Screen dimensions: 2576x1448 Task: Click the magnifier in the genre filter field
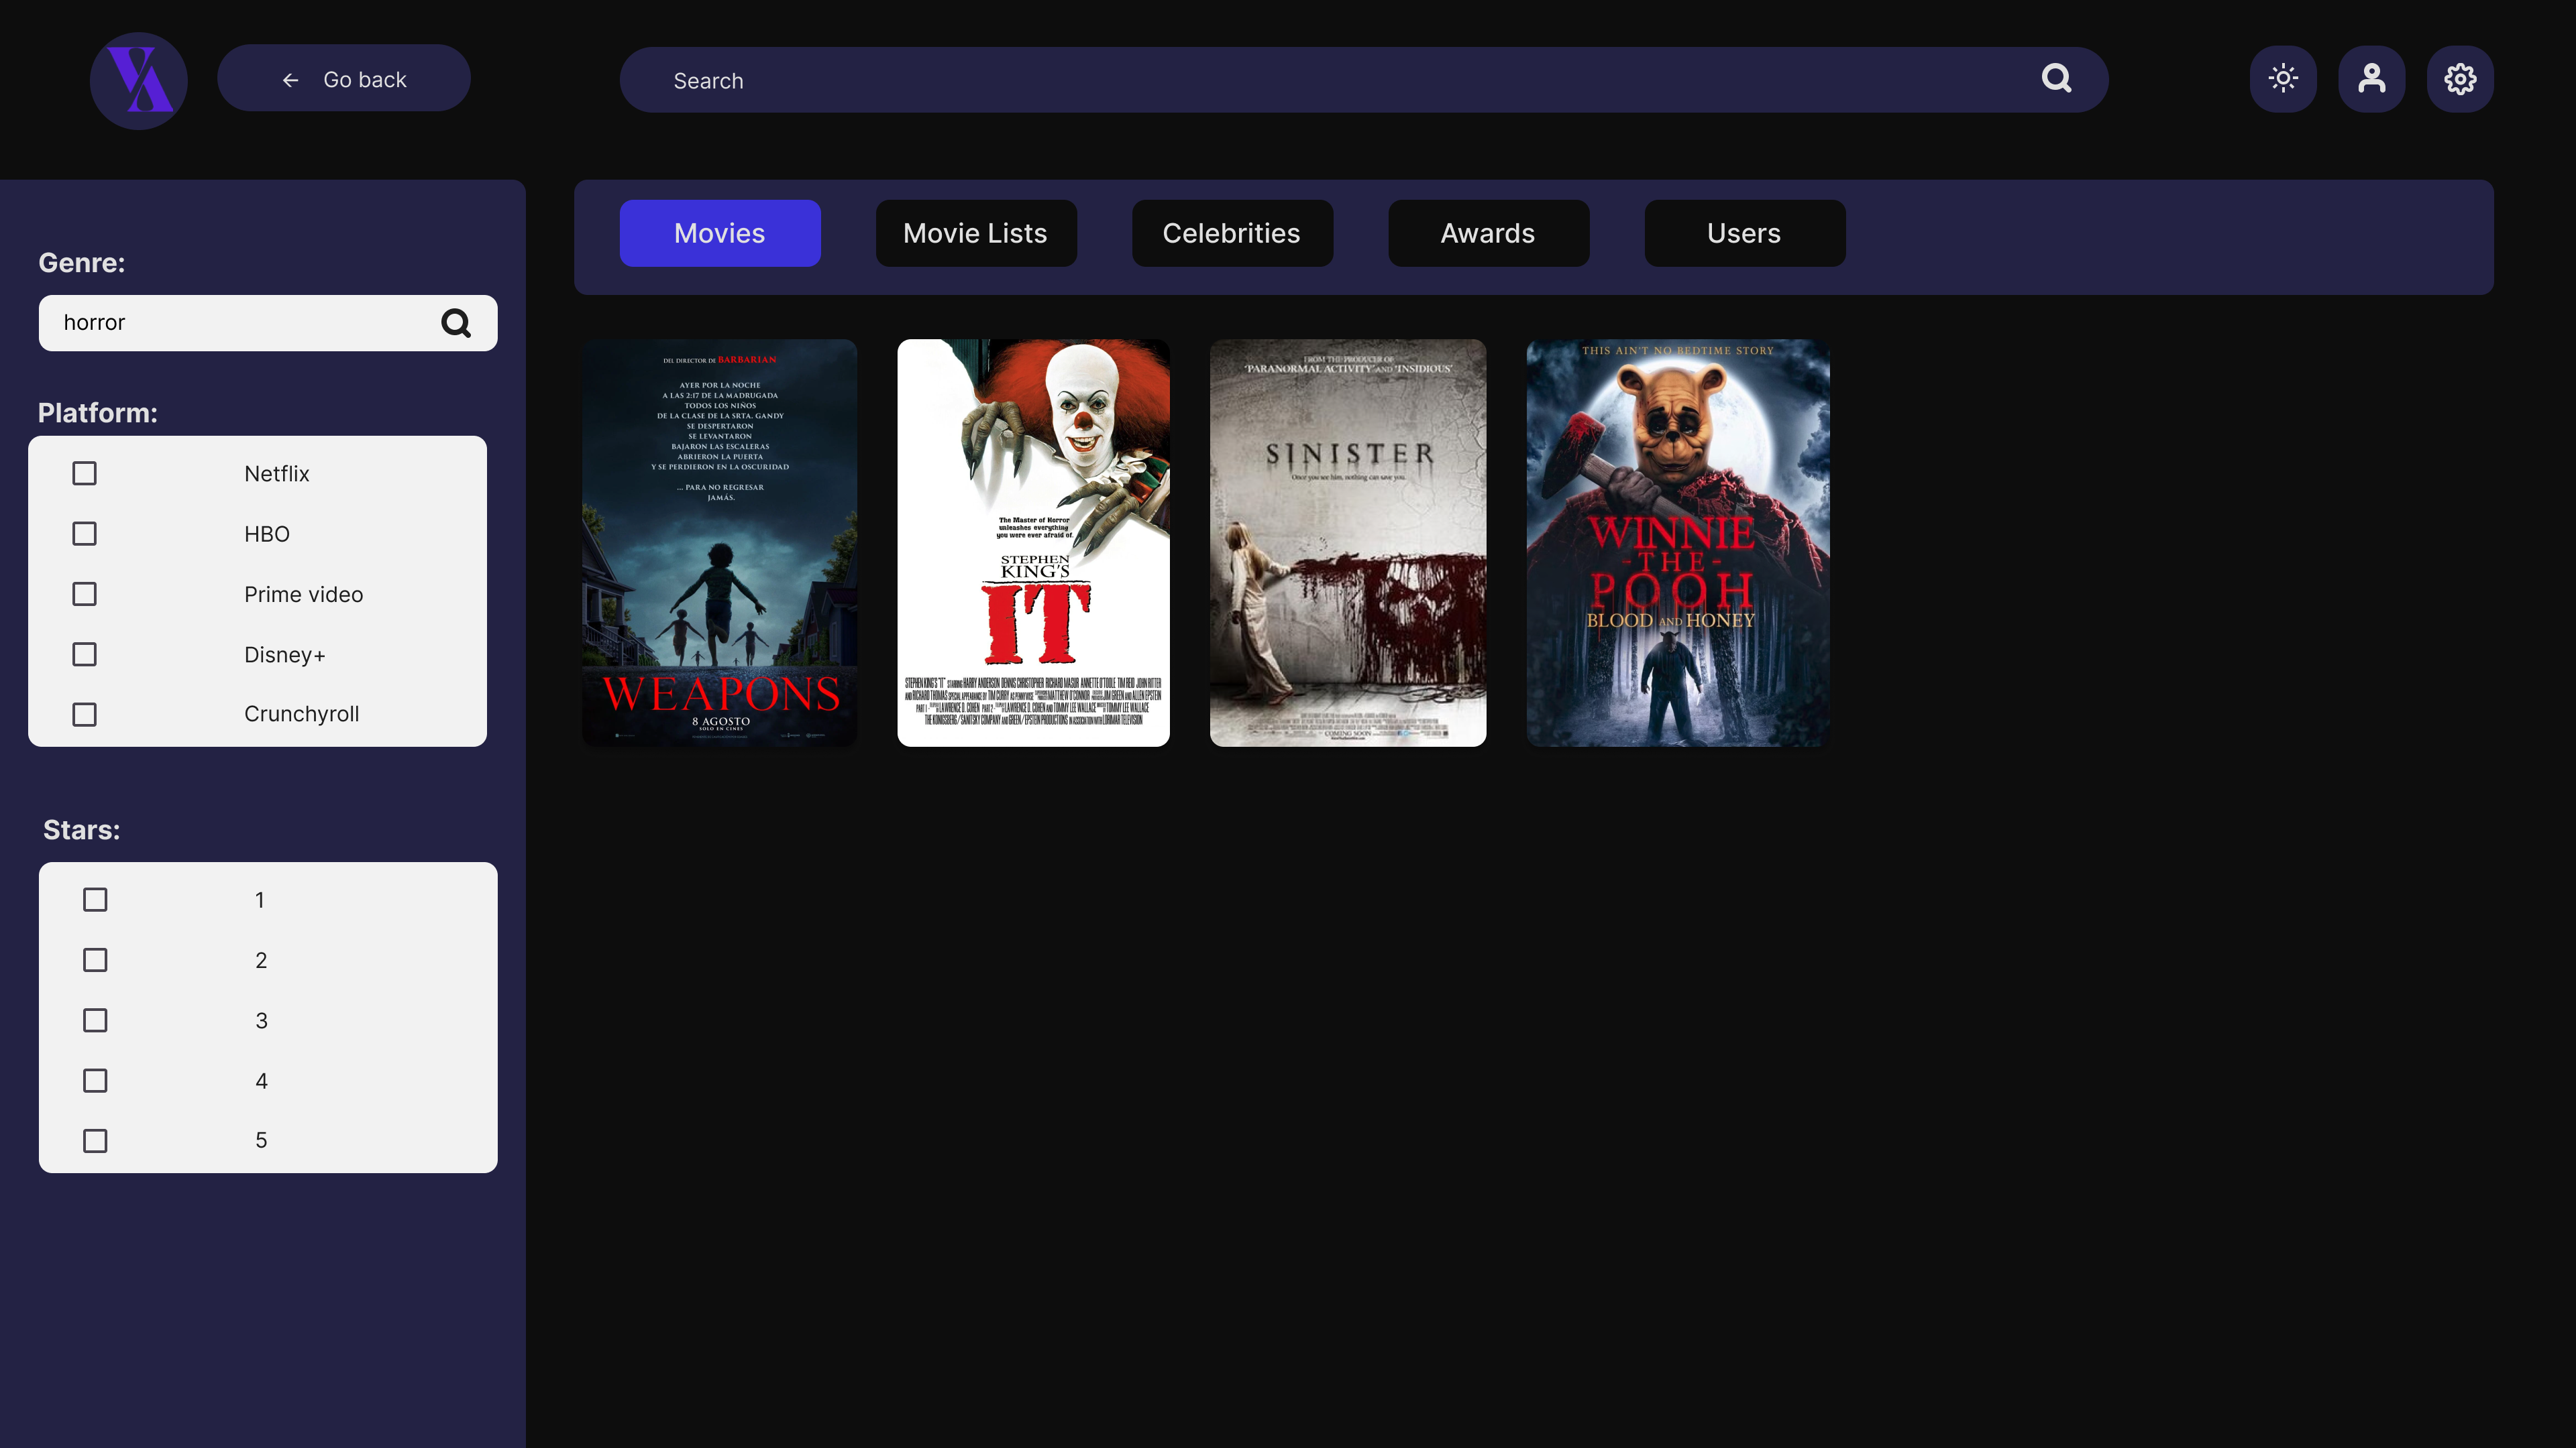click(x=456, y=322)
